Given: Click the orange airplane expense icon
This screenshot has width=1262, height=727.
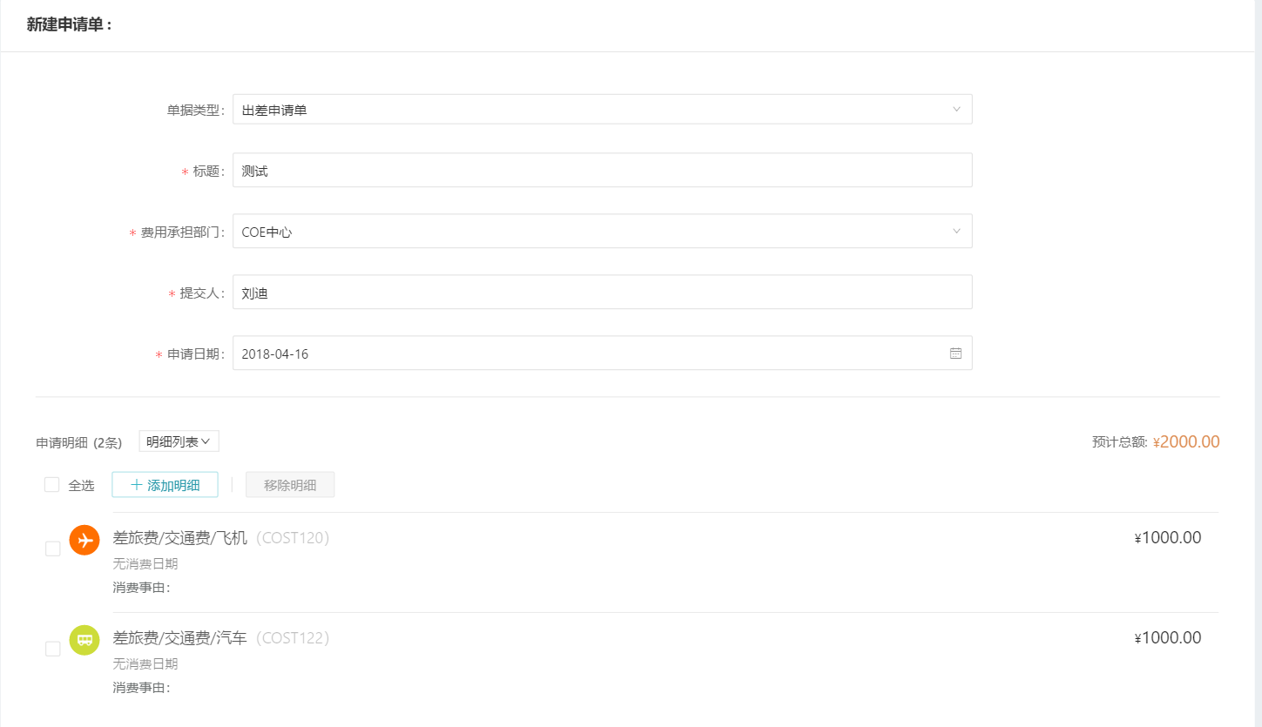Looking at the screenshot, I should [84, 540].
